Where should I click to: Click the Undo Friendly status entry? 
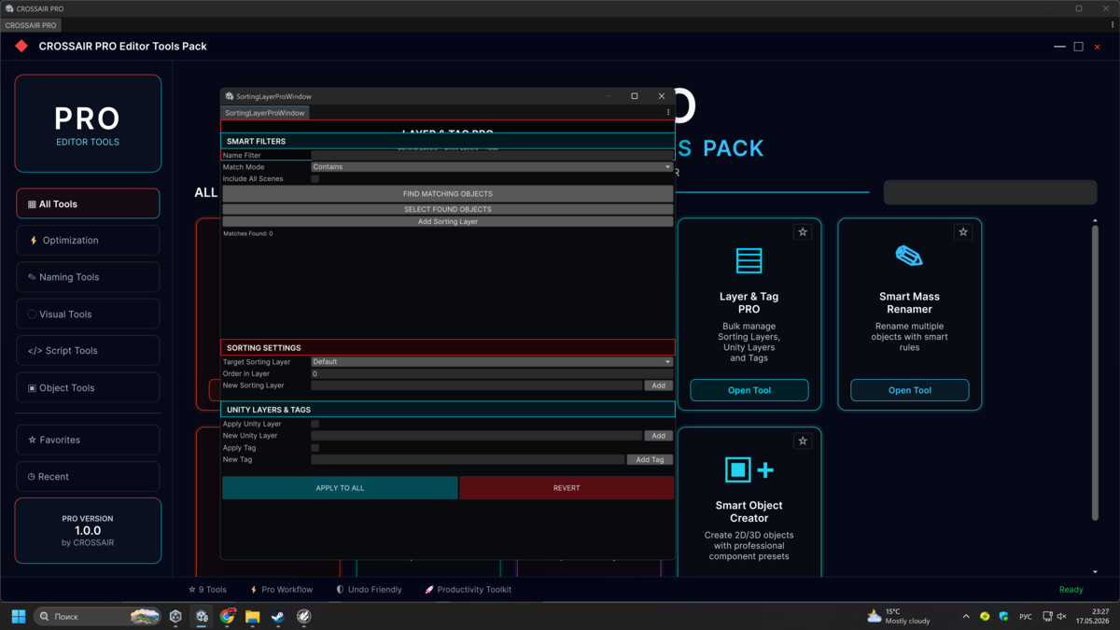click(369, 590)
